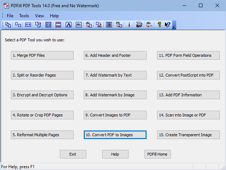This screenshot has width=226, height=170.
Task: Start 9. Convert Images to PDF
Action: click(115, 115)
